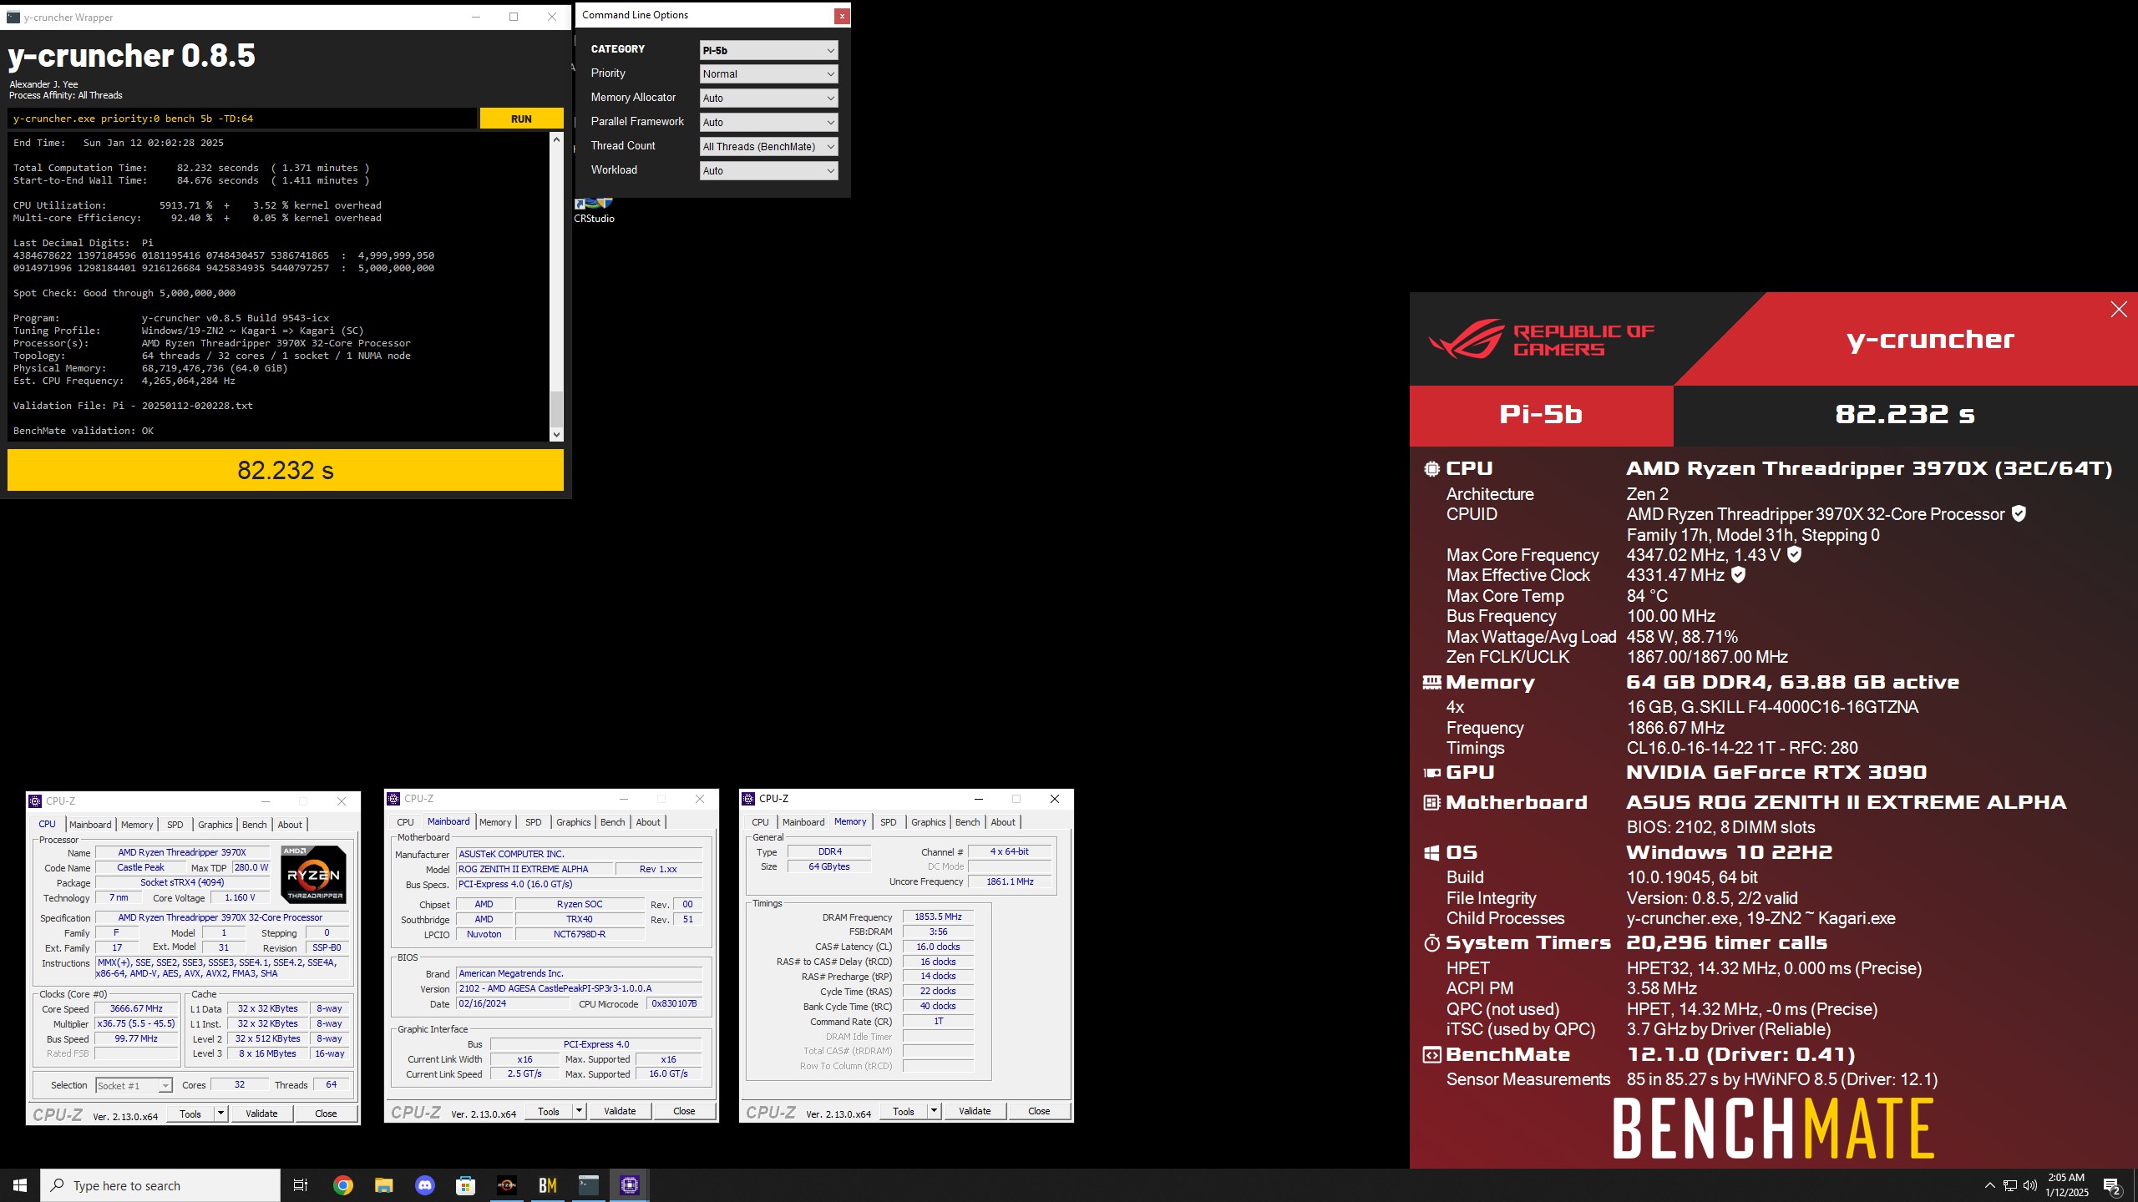2138x1202 pixels.
Task: Click the Max Effective Clock verified shield
Action: [1738, 575]
